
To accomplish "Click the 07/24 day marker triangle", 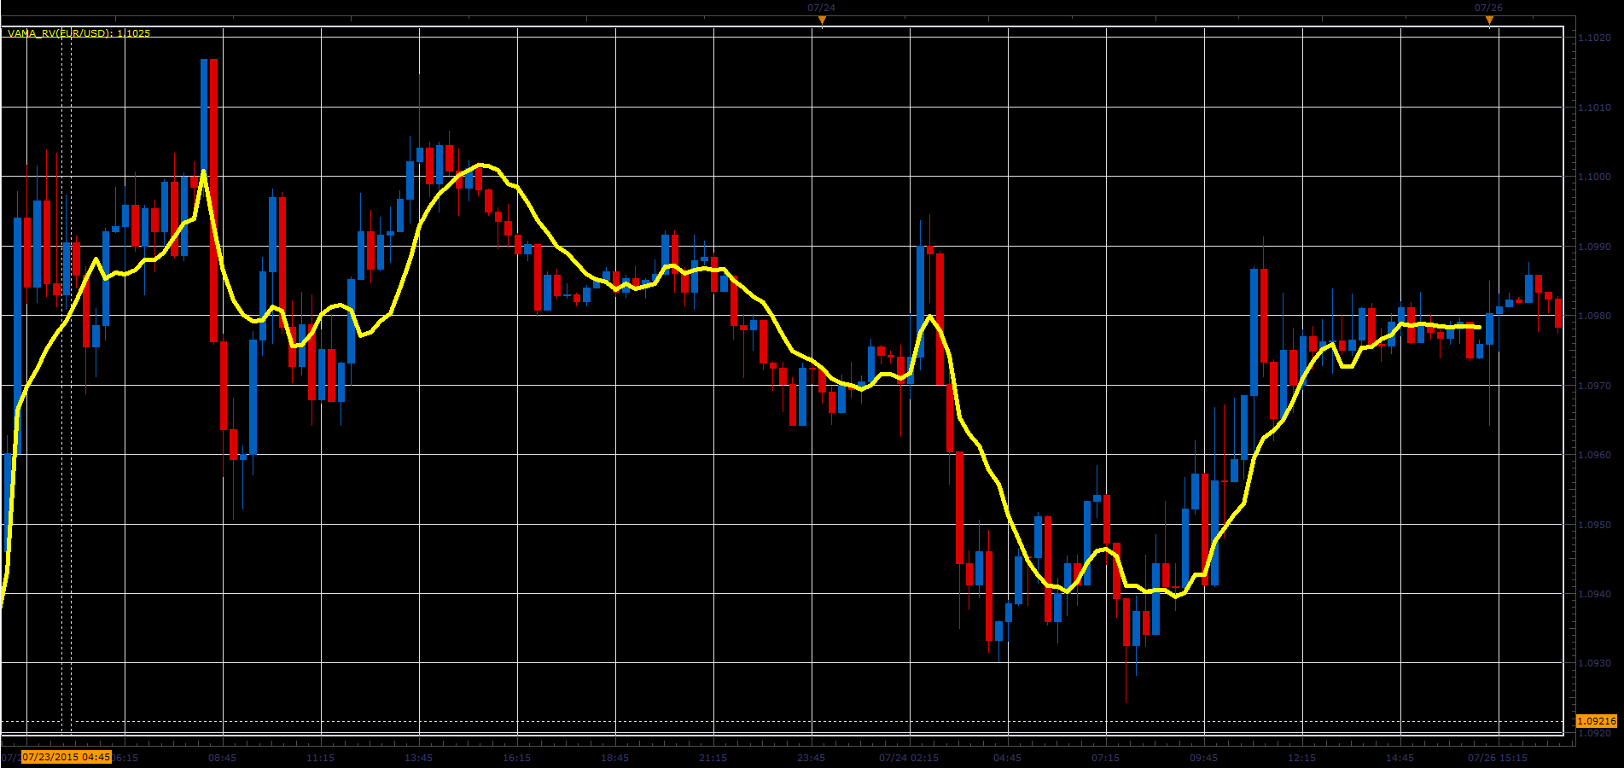I will [x=822, y=20].
